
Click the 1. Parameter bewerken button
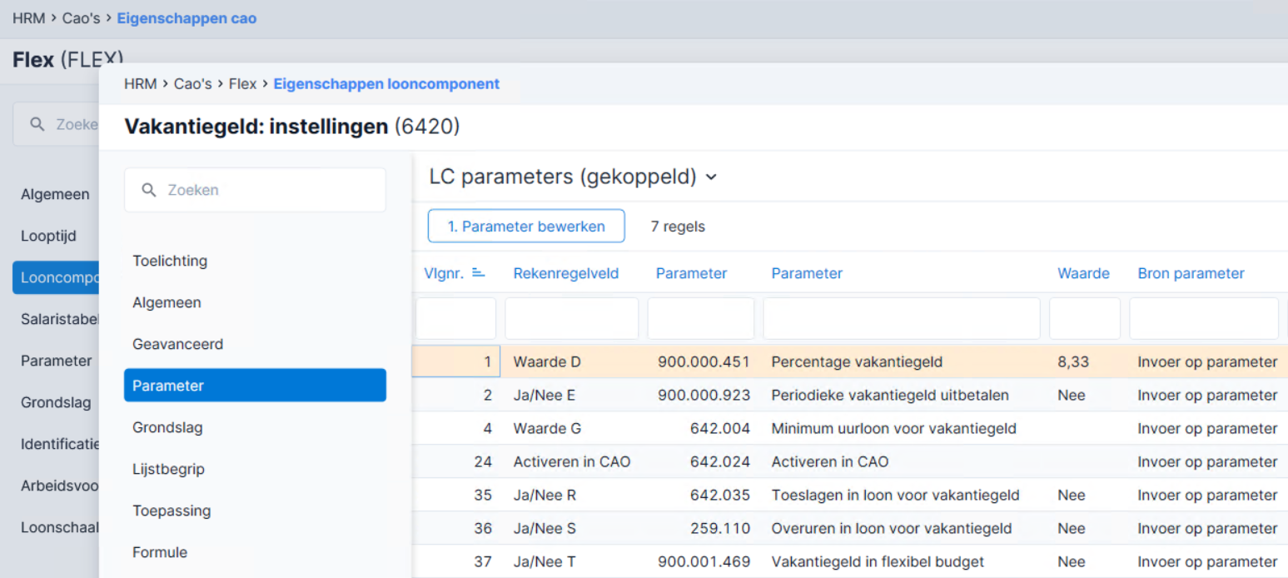pyautogui.click(x=526, y=227)
